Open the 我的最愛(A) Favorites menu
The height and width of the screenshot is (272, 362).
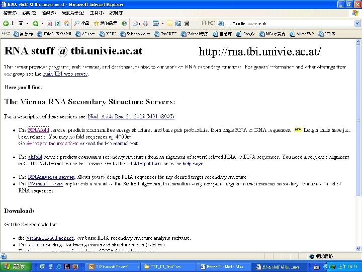[x=73, y=13]
